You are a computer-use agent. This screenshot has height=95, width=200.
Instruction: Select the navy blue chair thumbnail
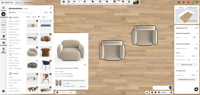click(x=46, y=65)
